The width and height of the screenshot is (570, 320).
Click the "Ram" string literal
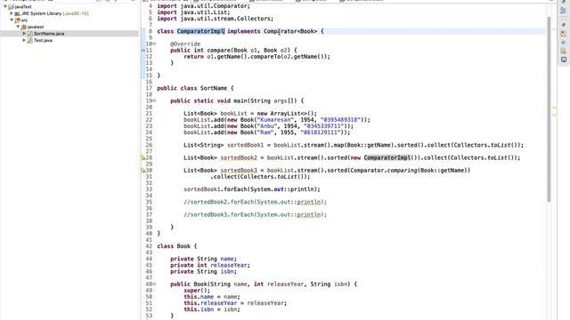pyautogui.click(x=265, y=132)
